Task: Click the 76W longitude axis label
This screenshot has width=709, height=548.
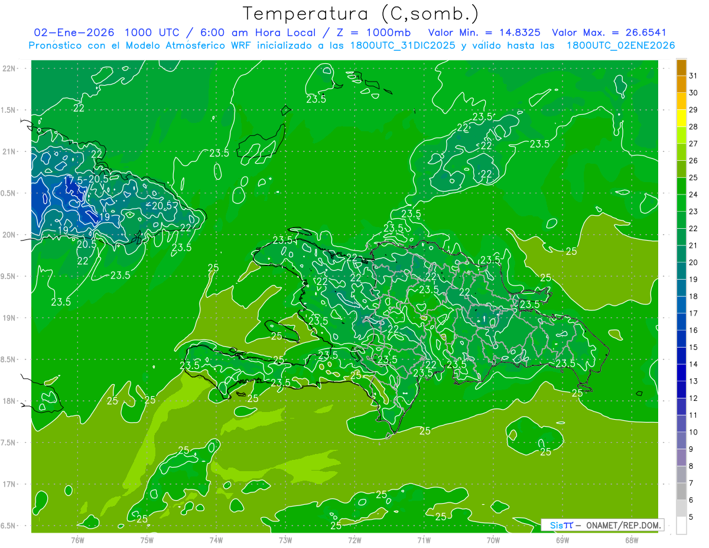Action: [x=77, y=540]
